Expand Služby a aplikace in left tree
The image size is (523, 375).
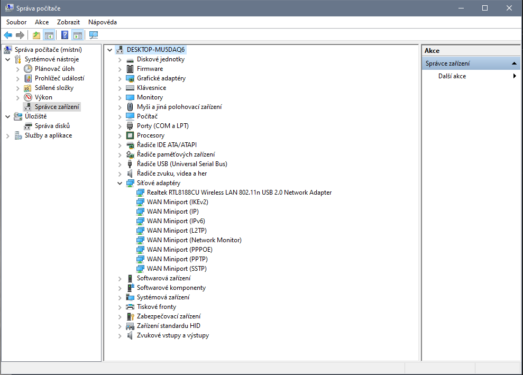click(7, 135)
